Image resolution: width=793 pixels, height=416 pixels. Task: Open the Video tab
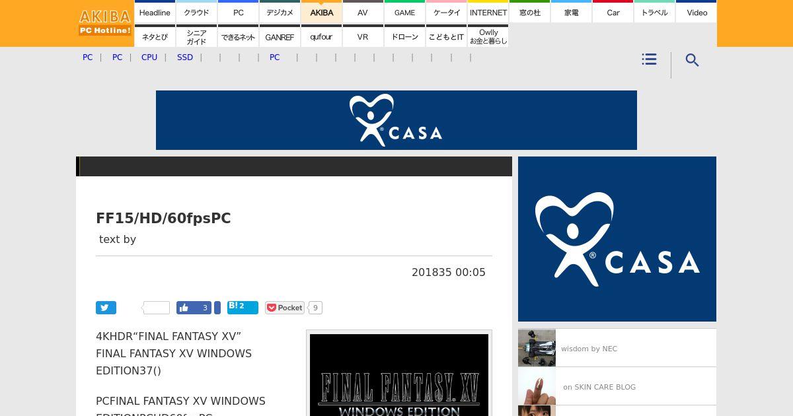(697, 12)
